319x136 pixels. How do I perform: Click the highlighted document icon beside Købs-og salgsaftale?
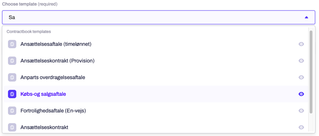12,94
